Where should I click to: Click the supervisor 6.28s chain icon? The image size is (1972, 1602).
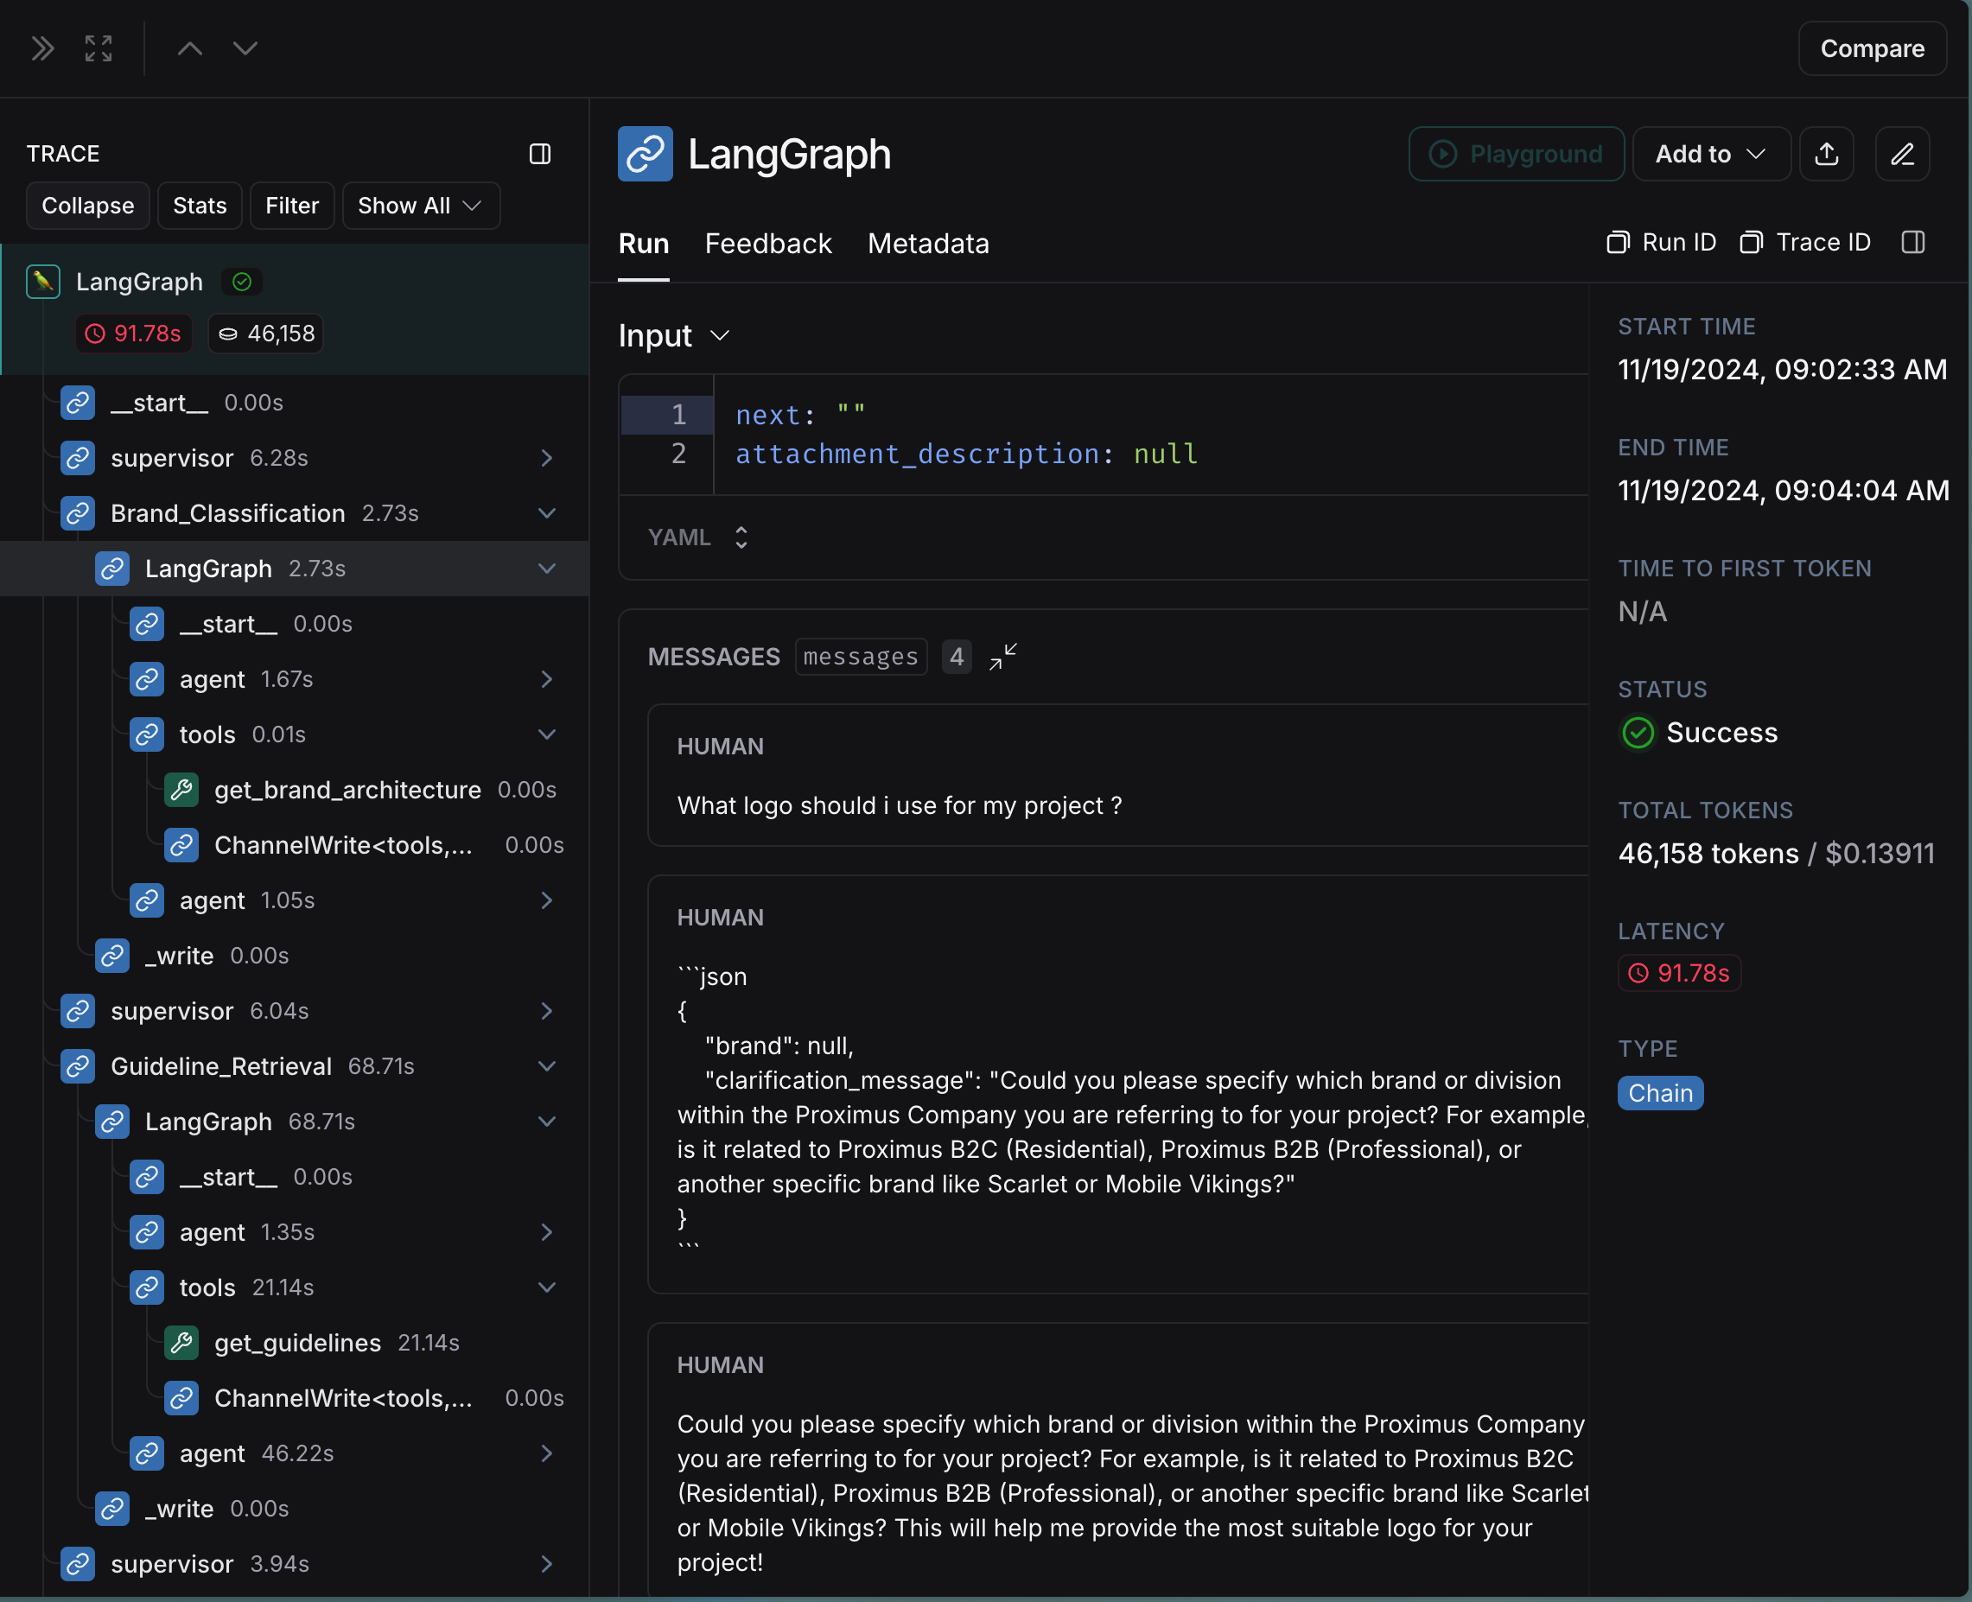[x=78, y=458]
